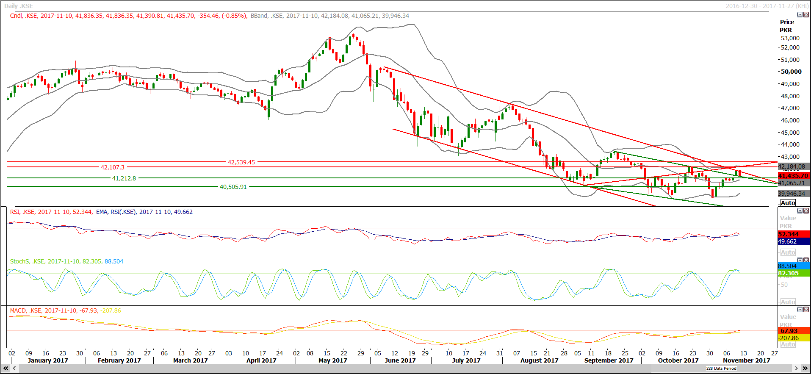Select the 40,505.91 green support line label

point(233,187)
